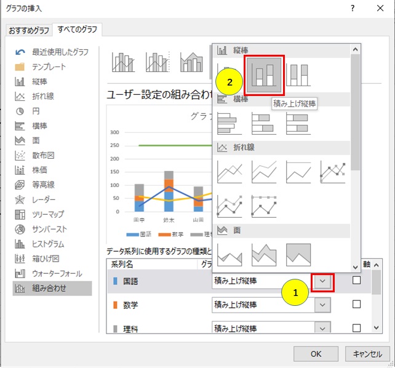The width and height of the screenshot is (395, 368).
Task: Select 円 pie chart category
Action: point(52,111)
